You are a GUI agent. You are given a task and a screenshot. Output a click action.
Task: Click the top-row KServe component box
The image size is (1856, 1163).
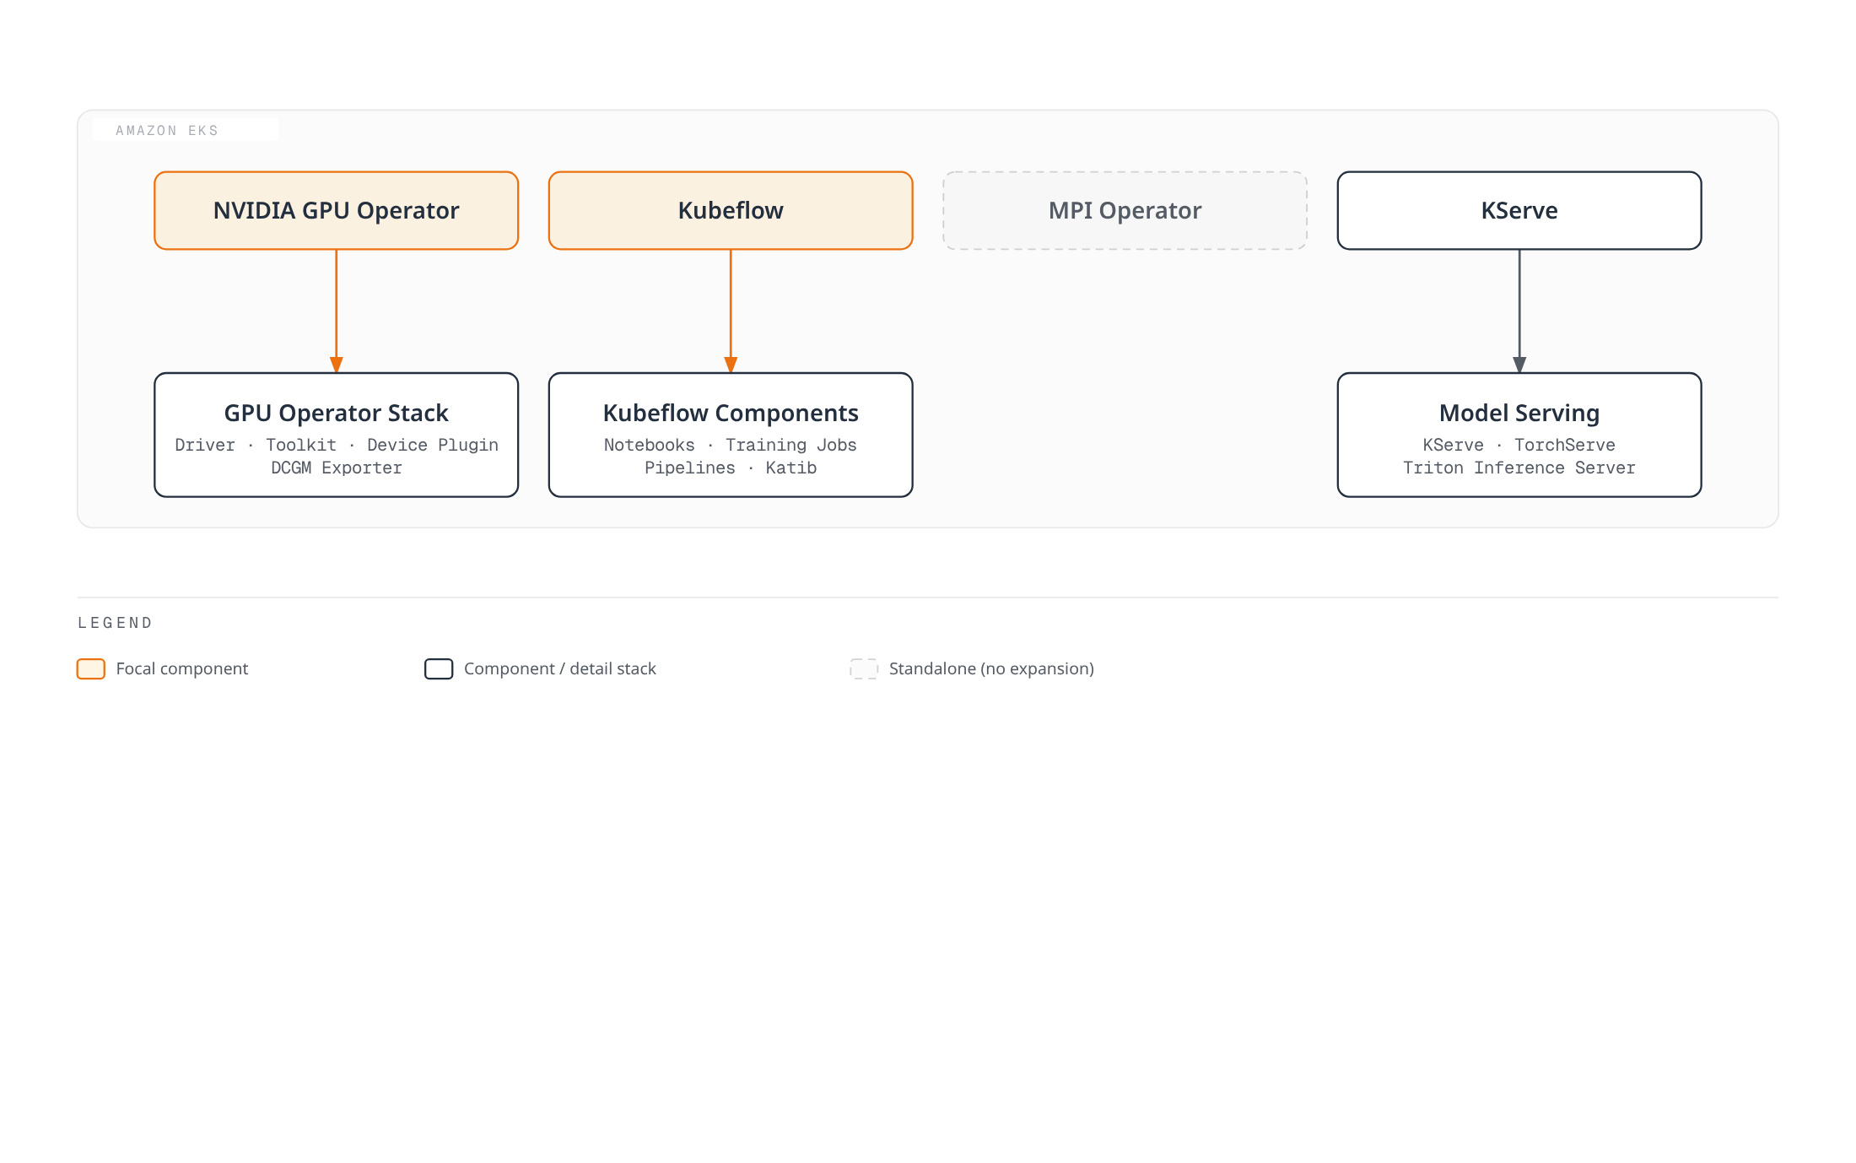pos(1519,210)
